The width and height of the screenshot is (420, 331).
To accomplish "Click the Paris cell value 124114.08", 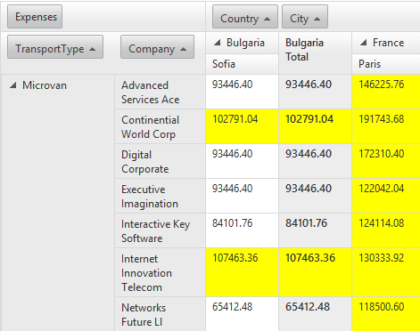I will pos(386,230).
